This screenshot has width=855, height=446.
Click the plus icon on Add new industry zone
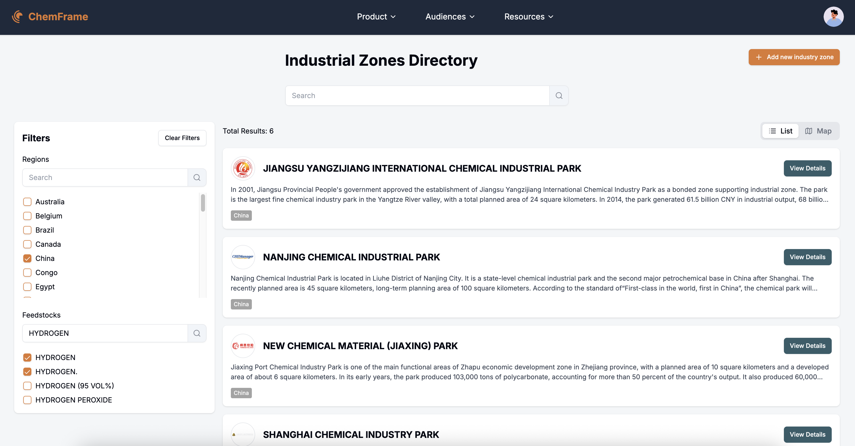(x=758, y=57)
